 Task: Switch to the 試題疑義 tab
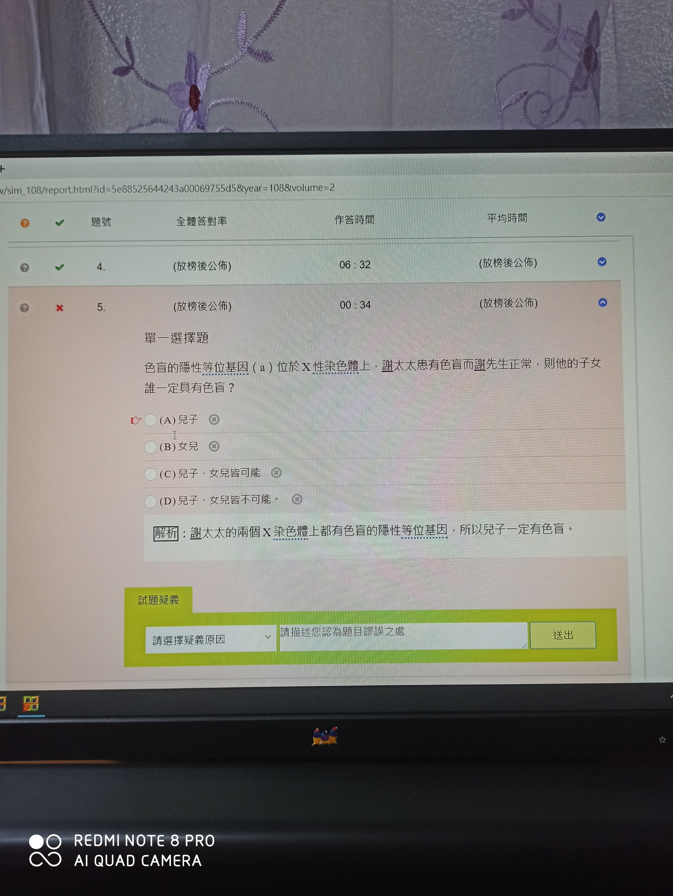pyautogui.click(x=159, y=600)
